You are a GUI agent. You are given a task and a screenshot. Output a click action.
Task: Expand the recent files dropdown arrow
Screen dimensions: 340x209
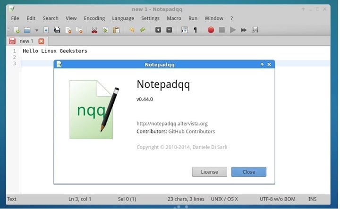click(x=37, y=30)
